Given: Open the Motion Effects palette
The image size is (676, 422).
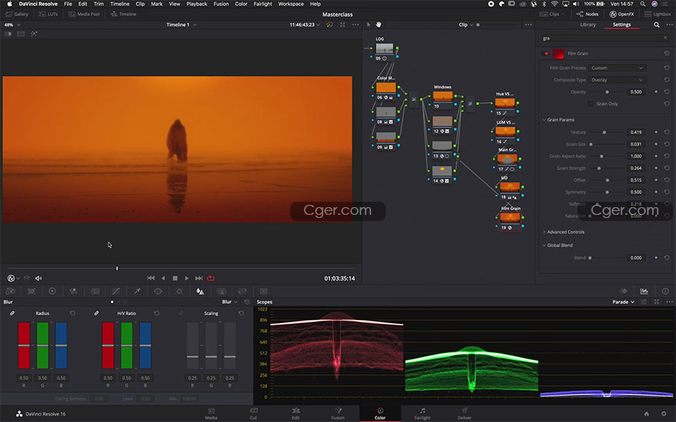Looking at the screenshot, I should pyautogui.click(x=95, y=291).
